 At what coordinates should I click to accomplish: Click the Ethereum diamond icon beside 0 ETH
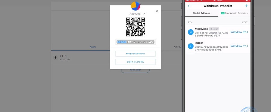click(55, 57)
